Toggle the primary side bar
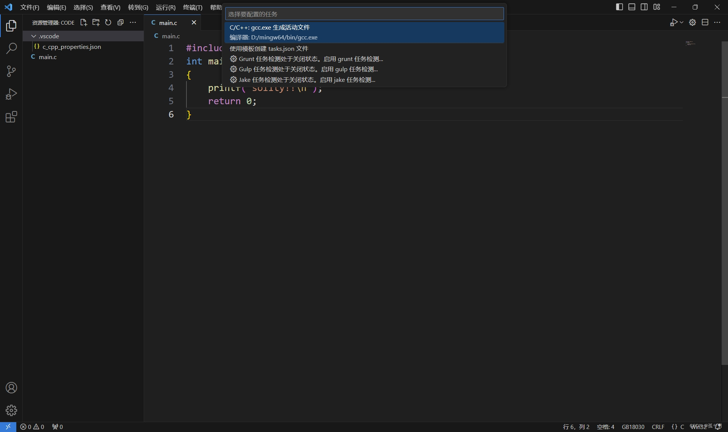The width and height of the screenshot is (728, 432). [x=620, y=7]
